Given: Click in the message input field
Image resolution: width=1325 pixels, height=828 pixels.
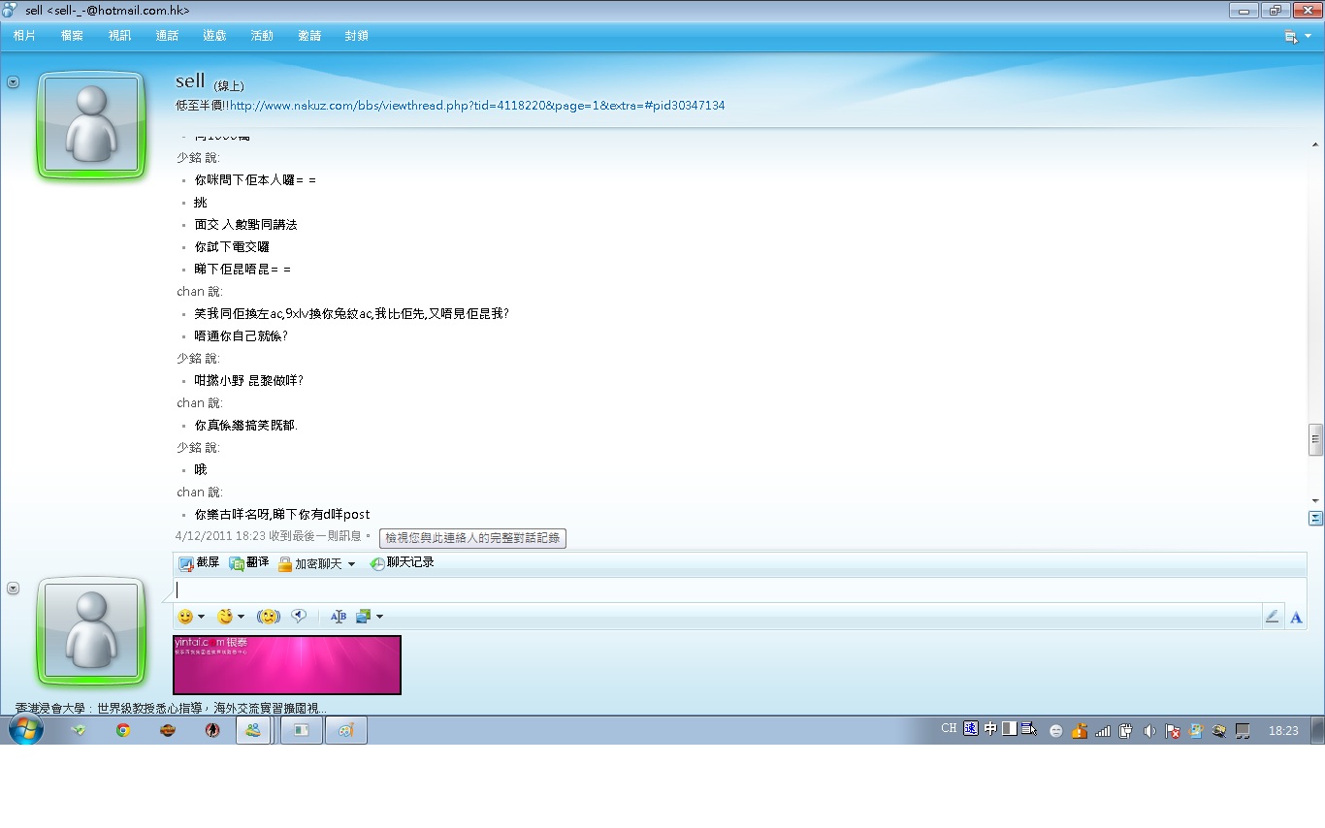Looking at the screenshot, I should 739,589.
